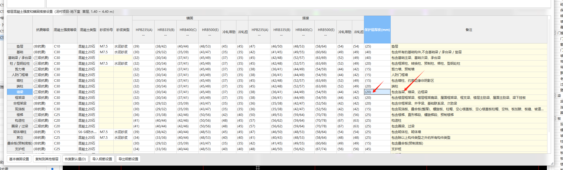Select the 楼梯 row header
This screenshot has width=563, height=170.
[20, 115]
